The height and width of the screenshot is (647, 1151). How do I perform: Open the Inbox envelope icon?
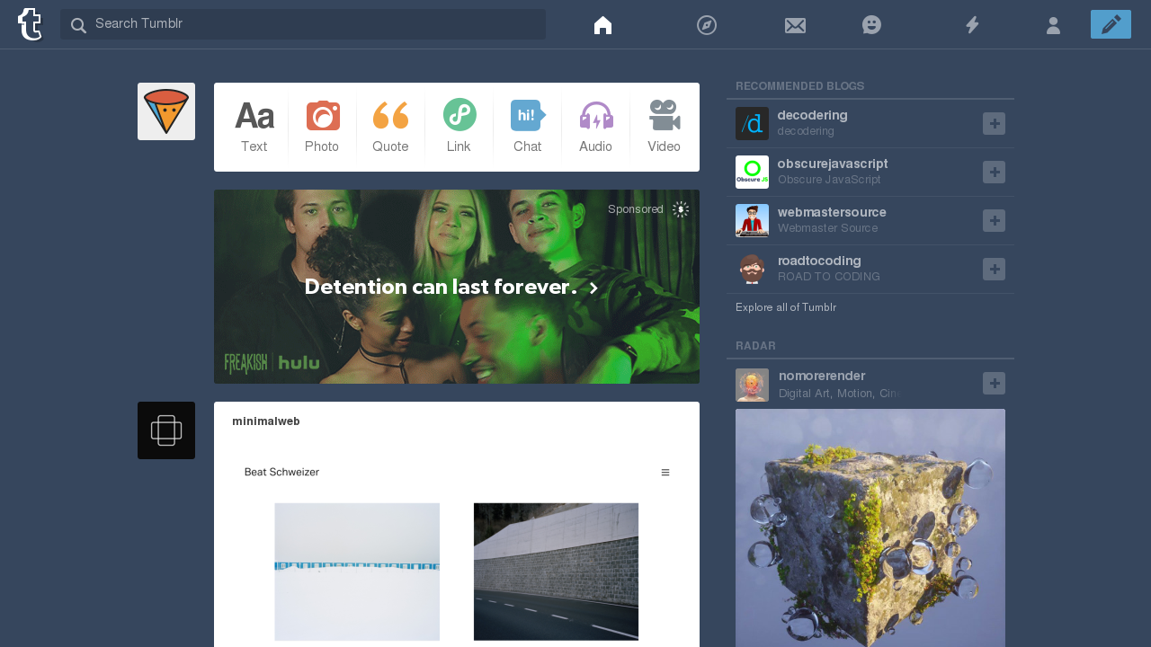[x=795, y=25]
